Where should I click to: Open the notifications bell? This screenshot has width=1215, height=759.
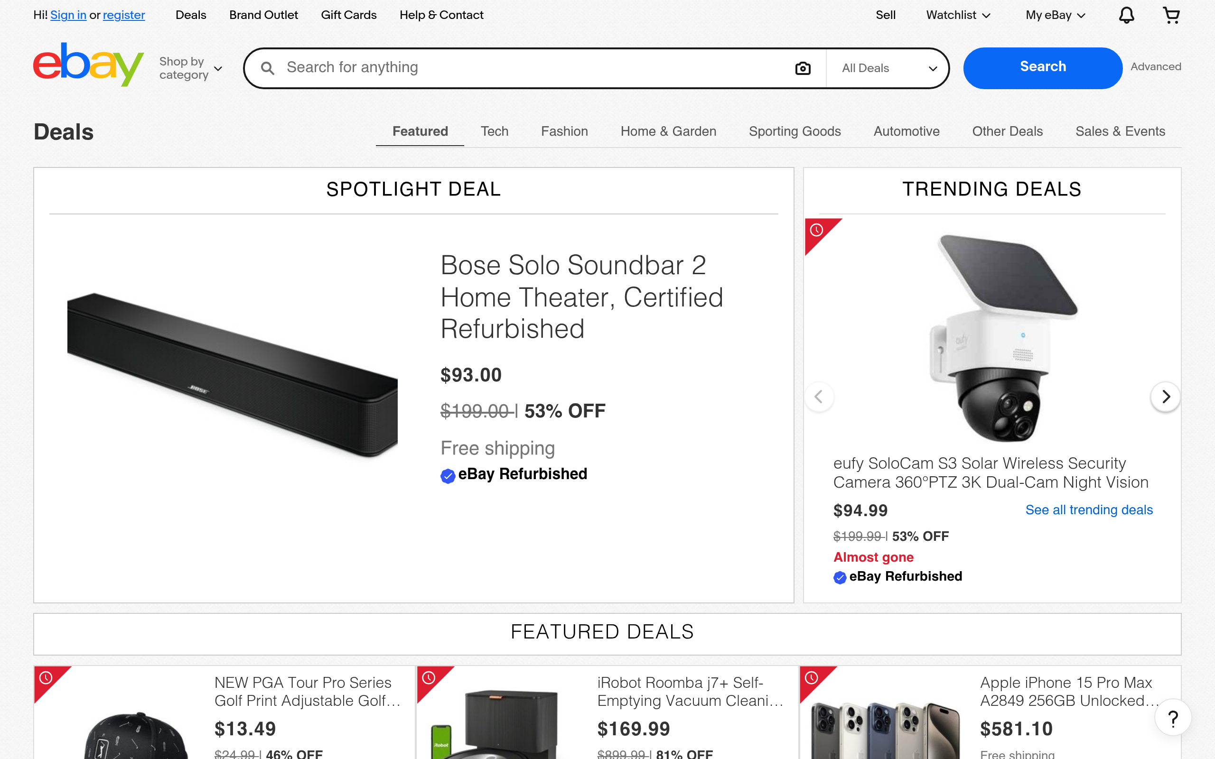coord(1126,15)
